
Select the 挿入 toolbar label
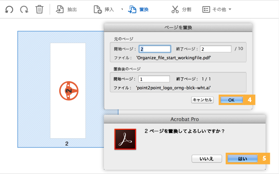tap(109, 9)
